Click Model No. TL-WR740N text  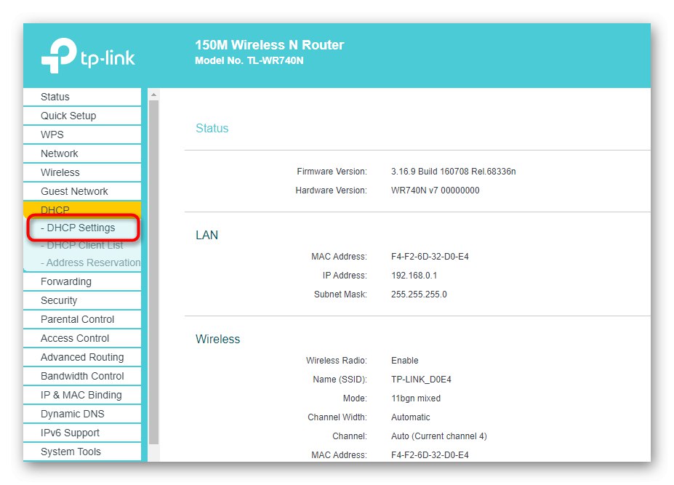click(x=249, y=60)
